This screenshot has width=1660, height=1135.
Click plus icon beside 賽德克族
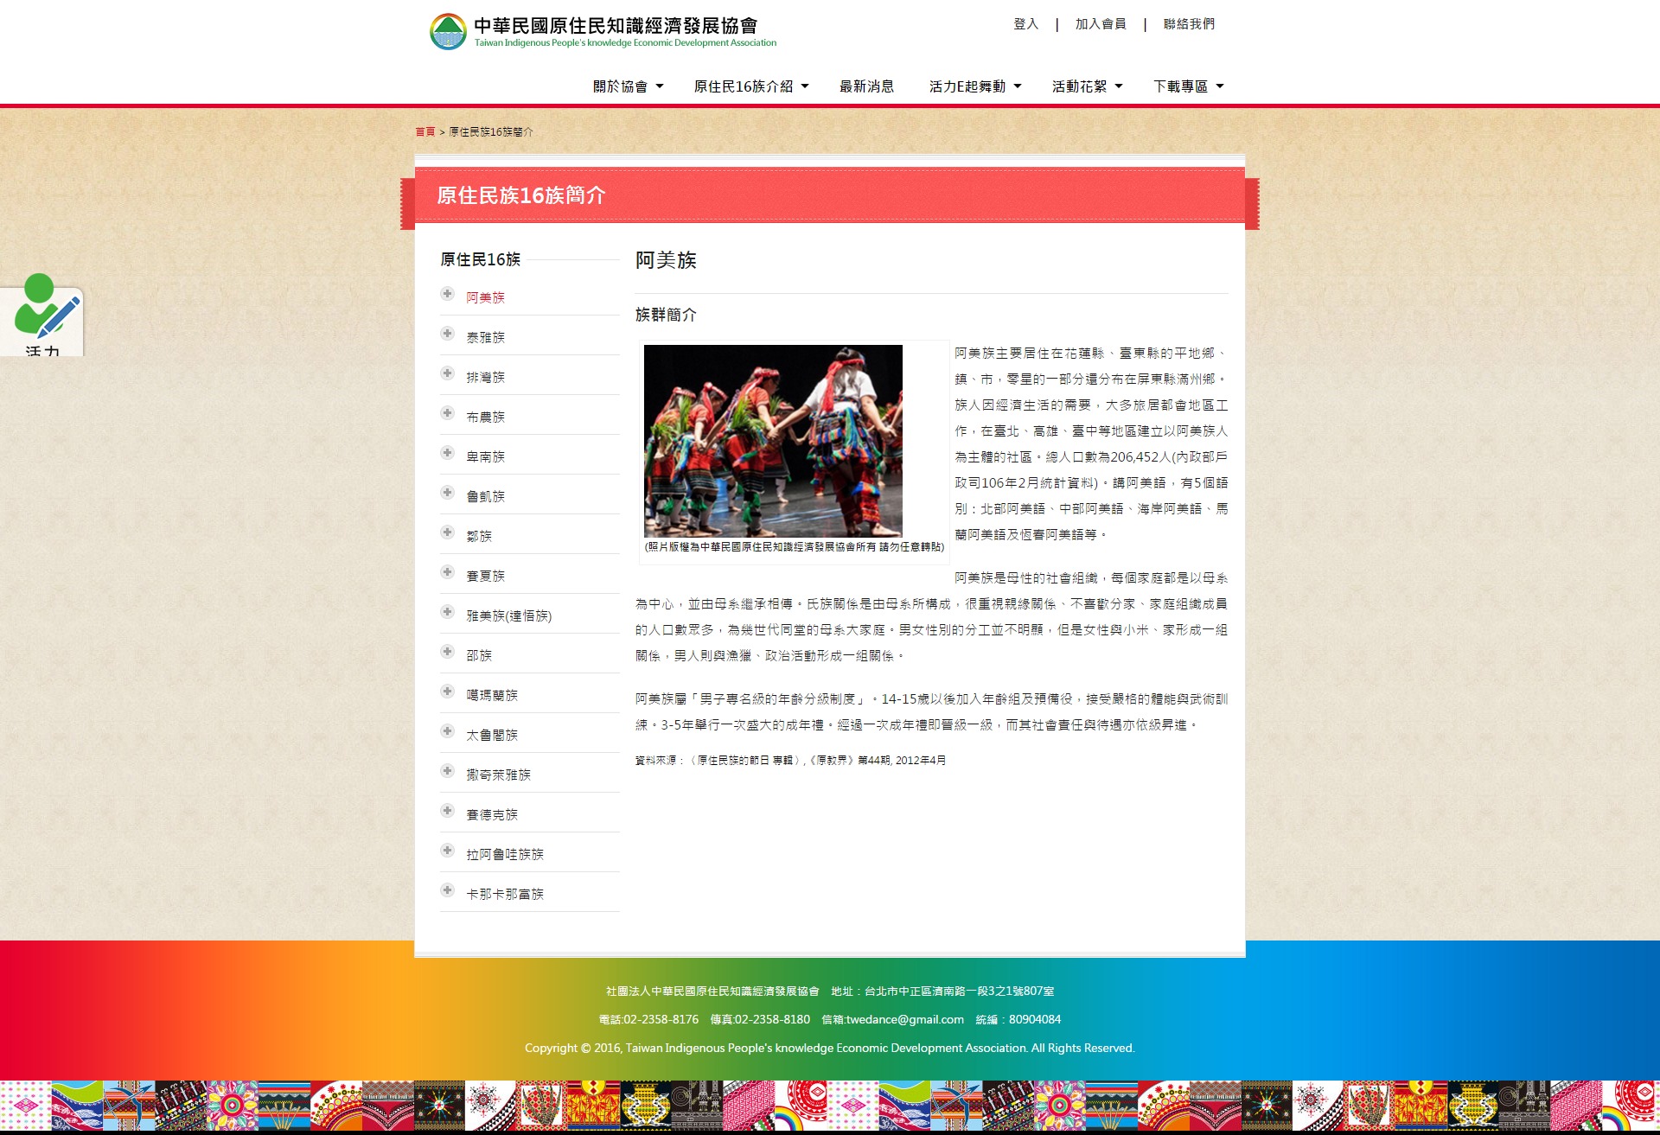[447, 811]
